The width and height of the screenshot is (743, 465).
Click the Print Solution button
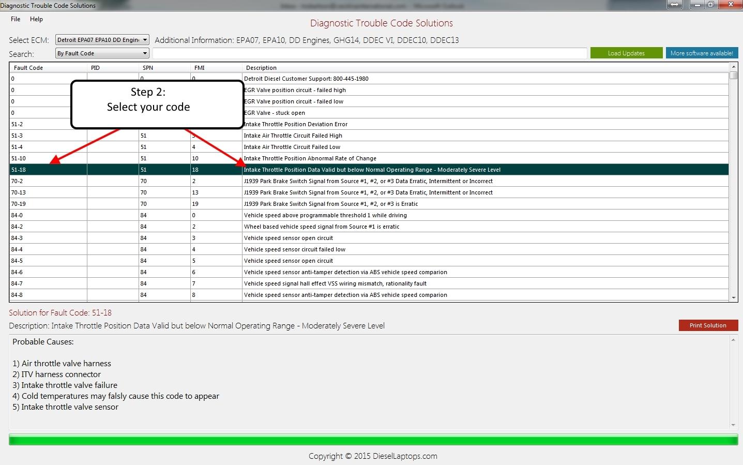708,325
